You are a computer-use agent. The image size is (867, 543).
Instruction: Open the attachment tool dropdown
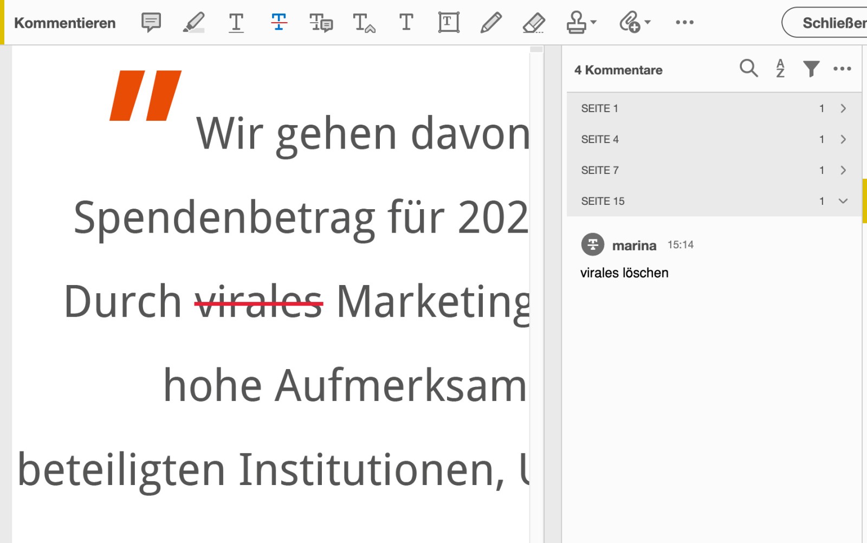coord(634,22)
